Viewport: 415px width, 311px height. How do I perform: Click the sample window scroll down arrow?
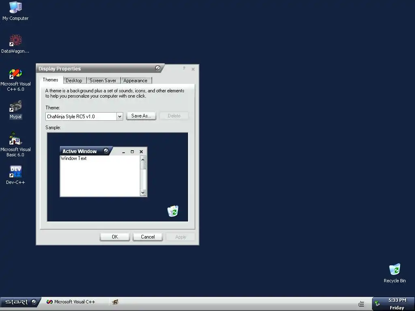pos(143,192)
